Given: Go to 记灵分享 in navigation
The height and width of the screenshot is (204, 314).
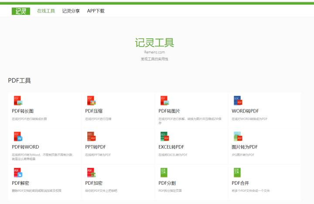Looking at the screenshot, I should (71, 11).
